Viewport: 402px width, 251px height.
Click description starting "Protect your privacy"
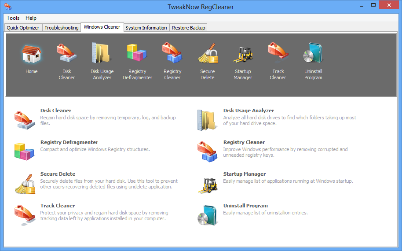coord(104,216)
